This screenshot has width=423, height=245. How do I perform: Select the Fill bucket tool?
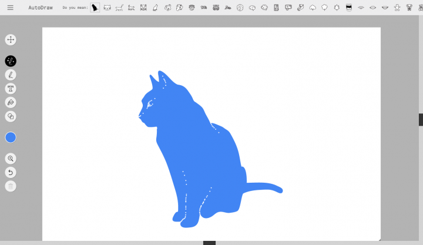[x=11, y=102]
